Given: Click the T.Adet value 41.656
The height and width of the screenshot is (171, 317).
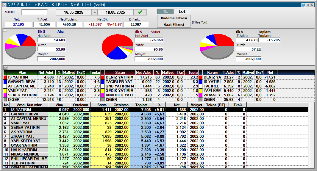Looking at the screenshot, I should (44, 24).
